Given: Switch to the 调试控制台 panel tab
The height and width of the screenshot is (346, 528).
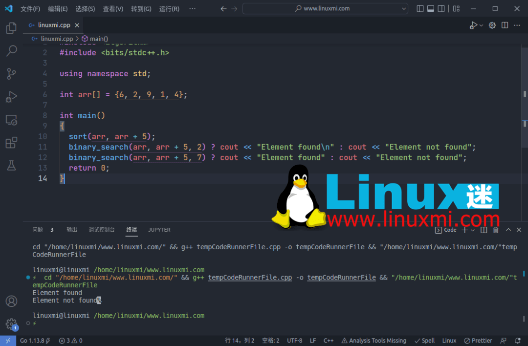Looking at the screenshot, I should [102, 230].
